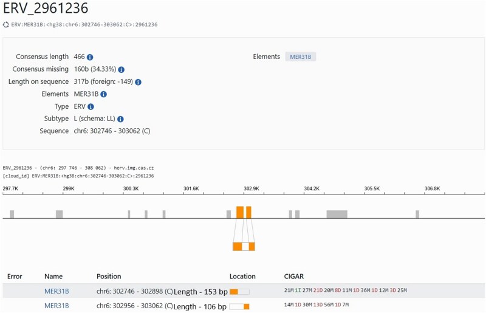Click the CIGAR column header

(x=294, y=276)
